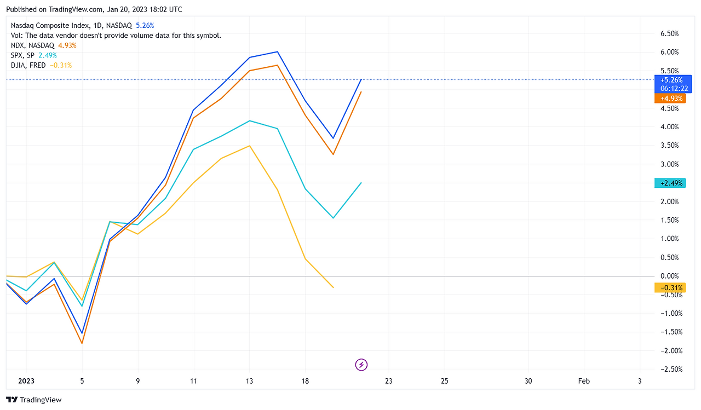Image resolution: width=701 pixels, height=410 pixels.
Task: Click the '13' date-axis label
Action: (x=249, y=381)
